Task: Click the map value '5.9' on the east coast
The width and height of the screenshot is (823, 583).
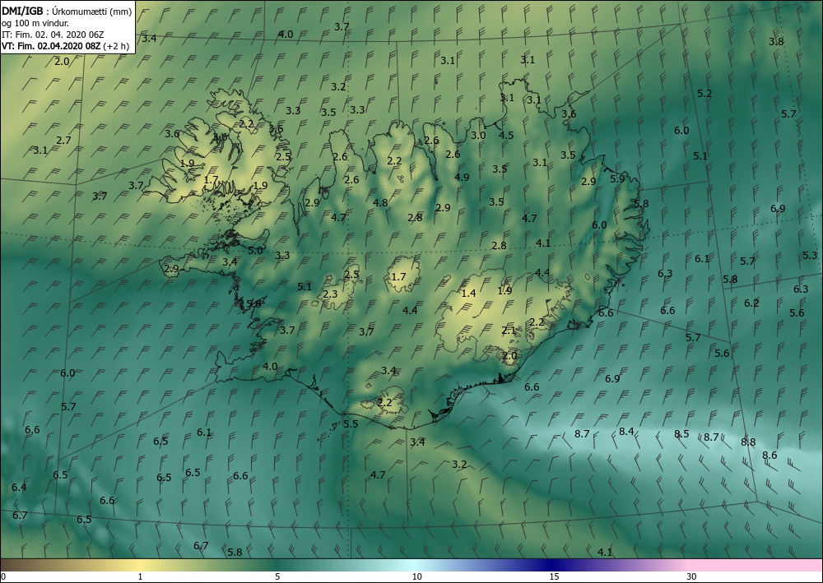Action: coord(618,178)
